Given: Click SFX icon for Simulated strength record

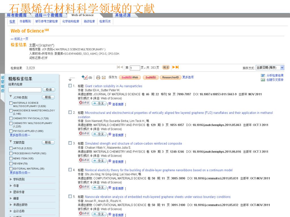Looking at the screenshot, I should pos(84,160).
